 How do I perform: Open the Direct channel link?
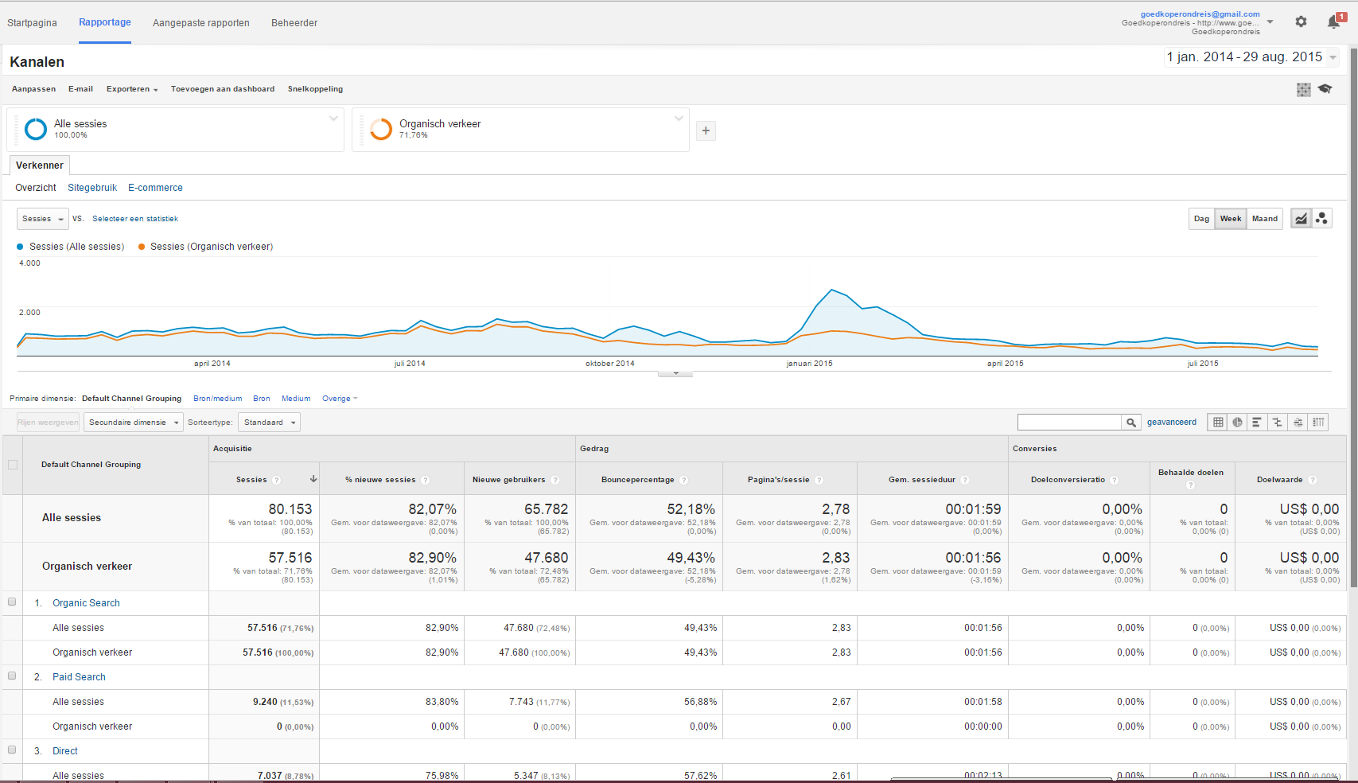65,751
